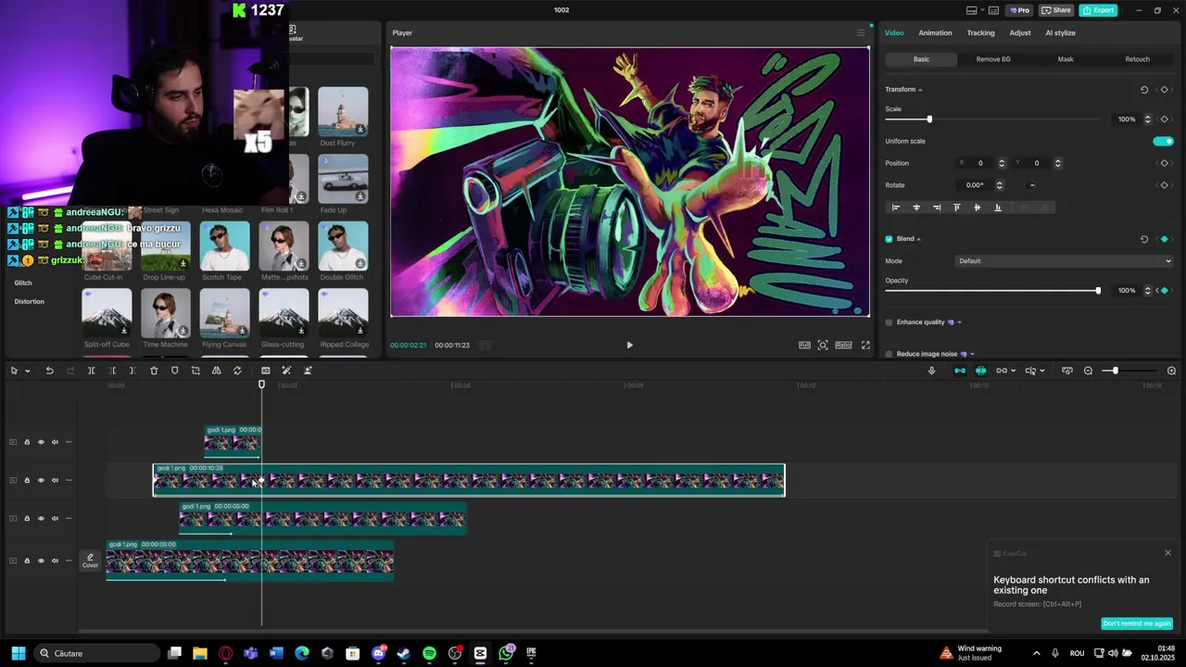Viewport: 1186px width, 667px height.
Task: Enable Reduce image noise checkbox
Action: 889,354
